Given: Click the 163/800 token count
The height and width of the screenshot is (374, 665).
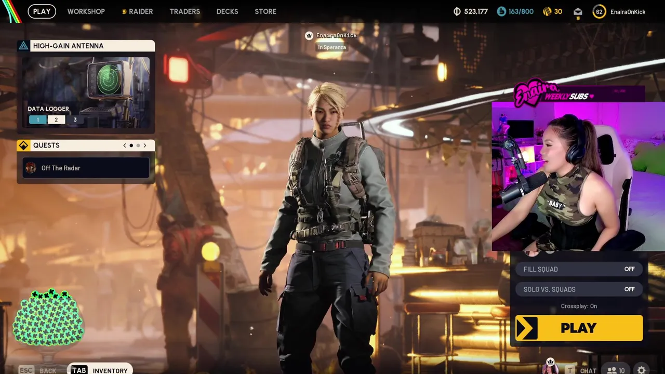Looking at the screenshot, I should (521, 11).
